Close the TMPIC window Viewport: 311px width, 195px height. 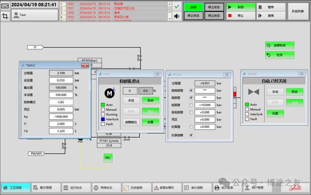pyautogui.click(x=85, y=66)
